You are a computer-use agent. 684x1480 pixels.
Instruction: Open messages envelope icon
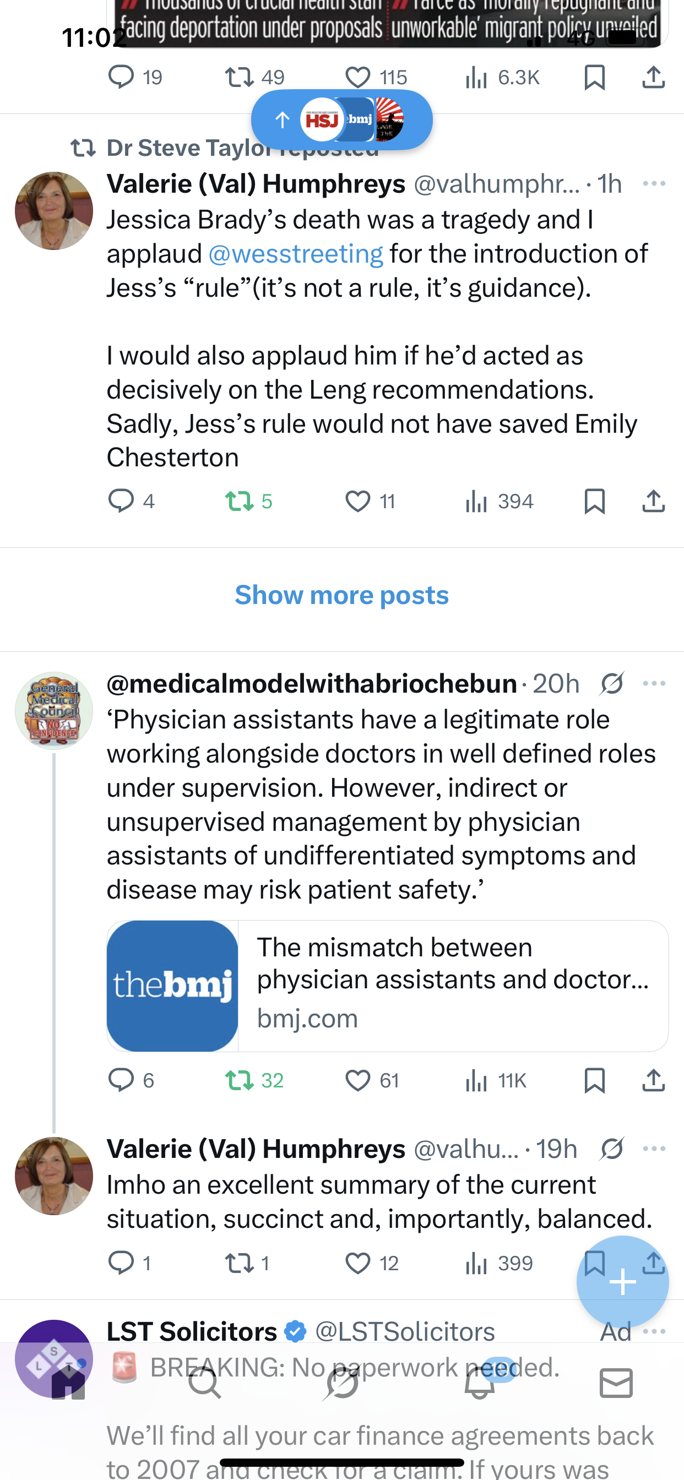pos(616,1383)
